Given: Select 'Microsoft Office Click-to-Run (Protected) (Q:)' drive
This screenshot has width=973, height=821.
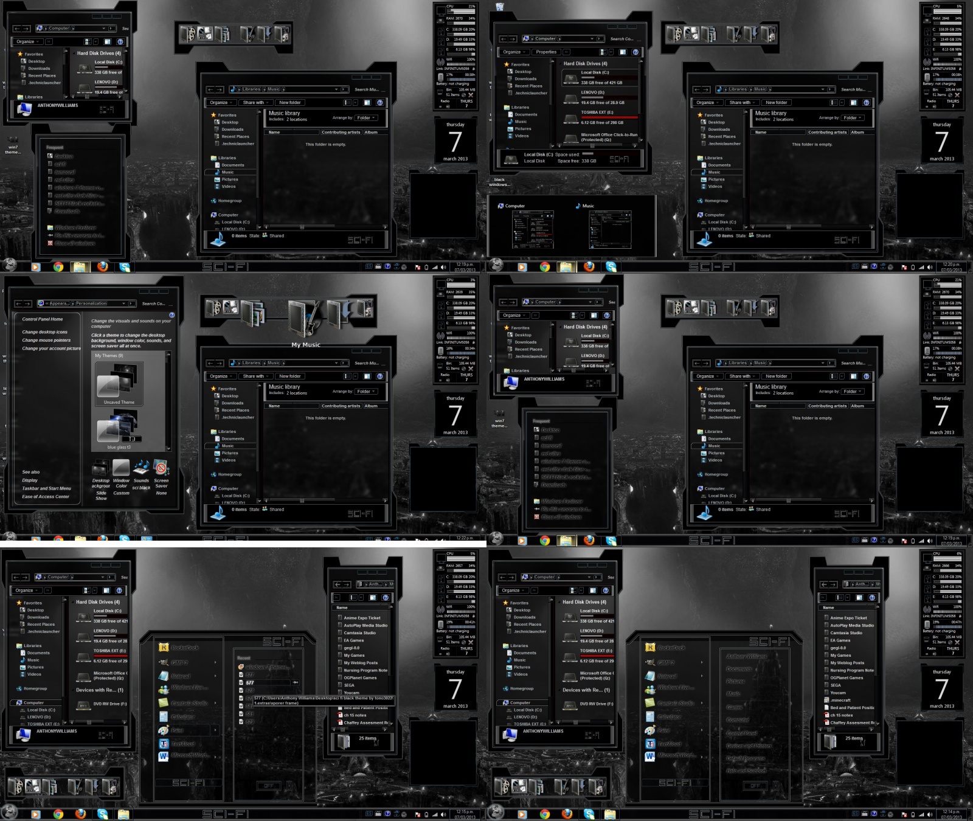Looking at the screenshot, I should click(x=601, y=137).
